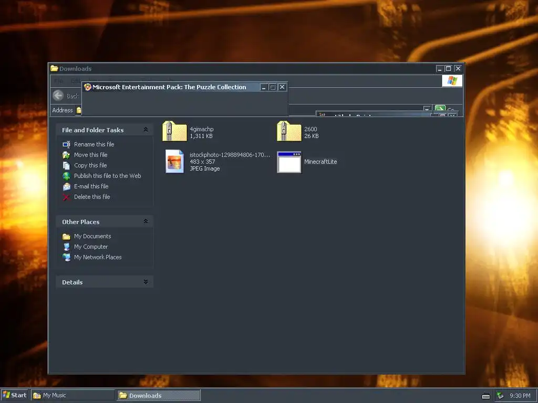The width and height of the screenshot is (538, 403).
Task: Click the green Go arrow beside address bar
Action: tap(440, 109)
